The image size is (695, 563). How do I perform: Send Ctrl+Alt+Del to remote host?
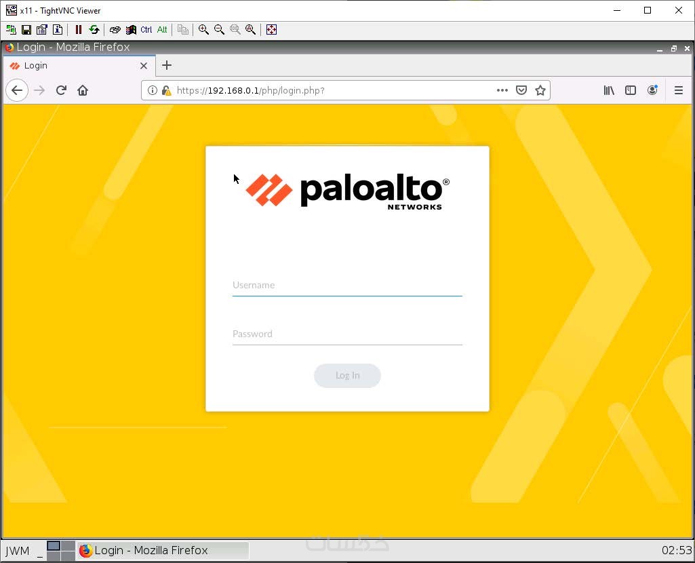point(115,30)
